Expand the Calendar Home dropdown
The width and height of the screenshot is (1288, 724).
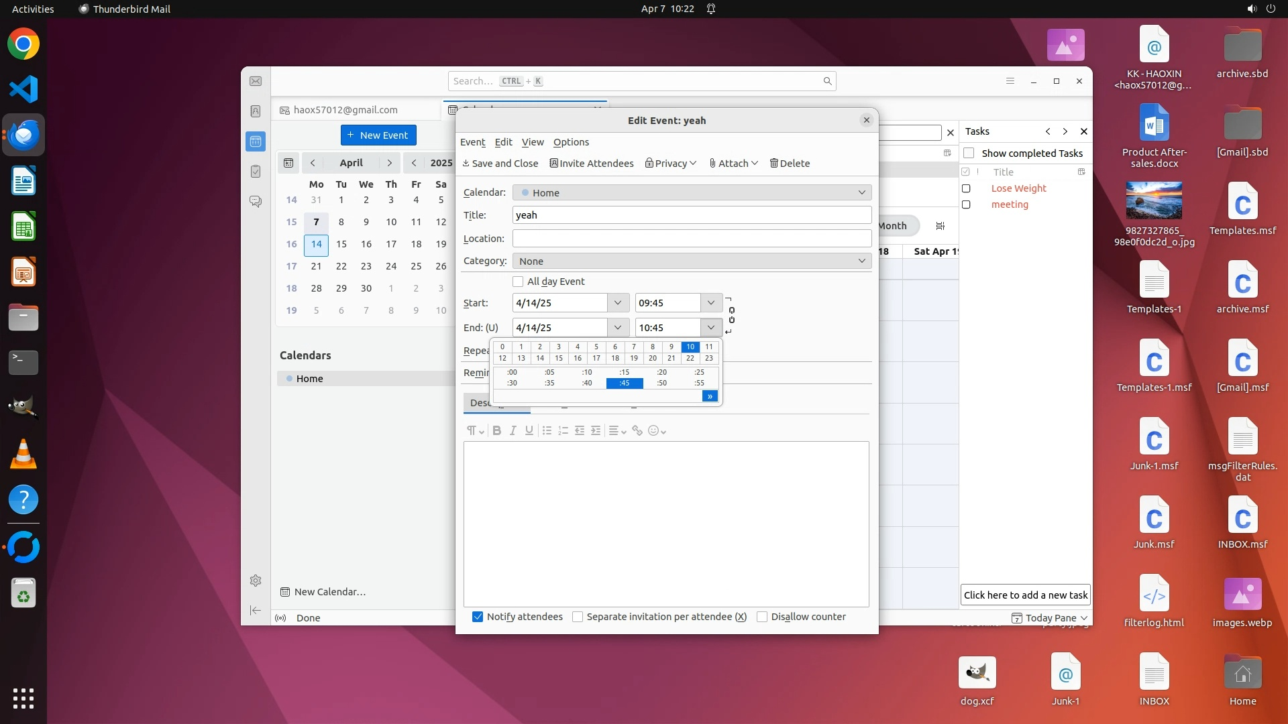[692, 193]
